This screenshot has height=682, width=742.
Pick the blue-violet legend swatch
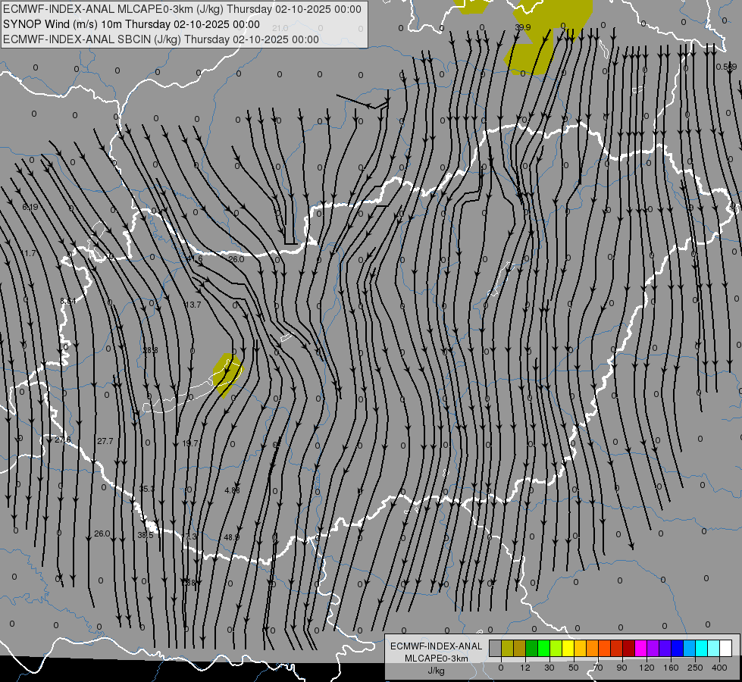pyautogui.click(x=665, y=648)
